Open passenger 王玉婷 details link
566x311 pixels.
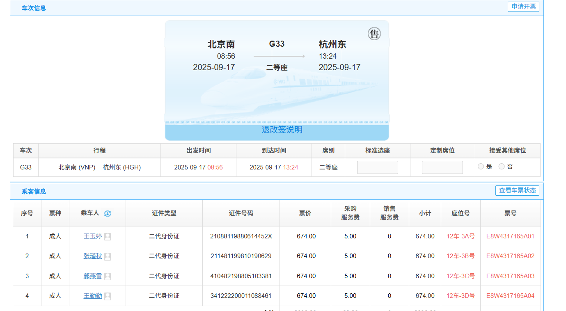93,236
